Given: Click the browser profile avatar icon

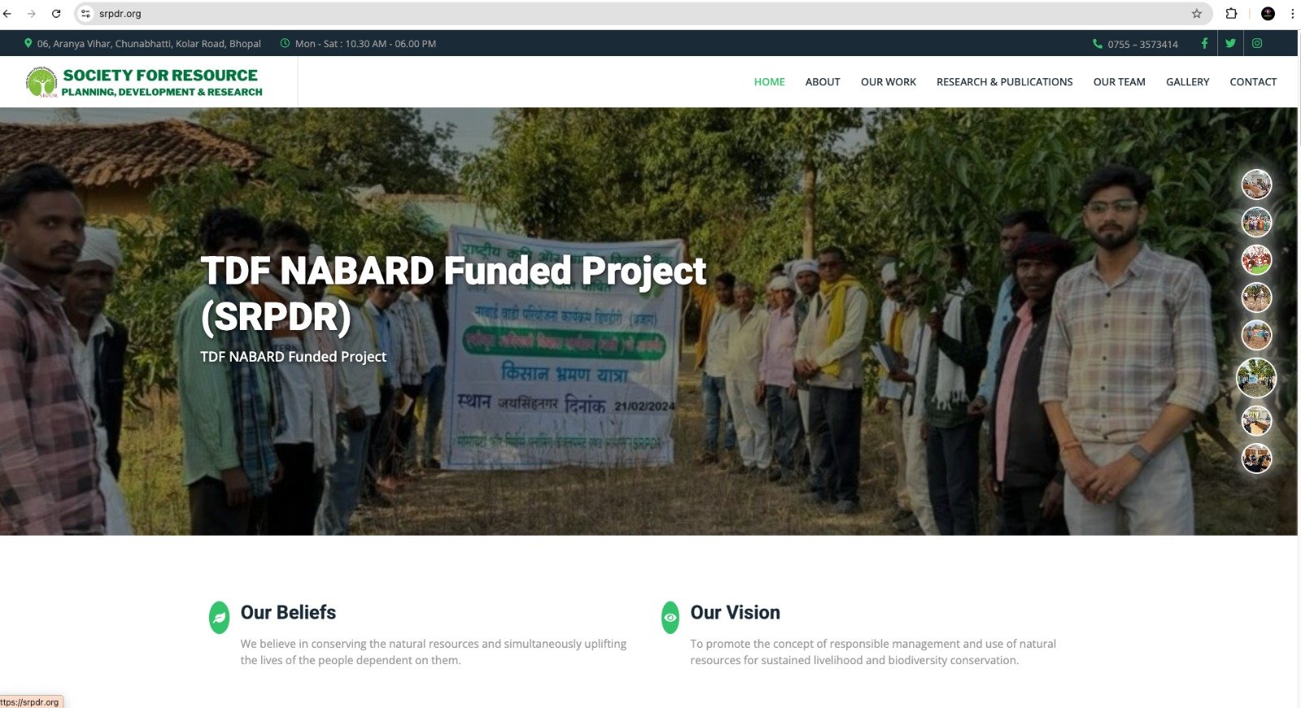Looking at the screenshot, I should [x=1268, y=14].
